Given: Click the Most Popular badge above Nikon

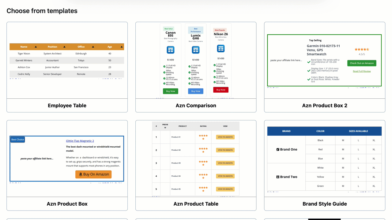Looking at the screenshot, I should click(220, 30).
